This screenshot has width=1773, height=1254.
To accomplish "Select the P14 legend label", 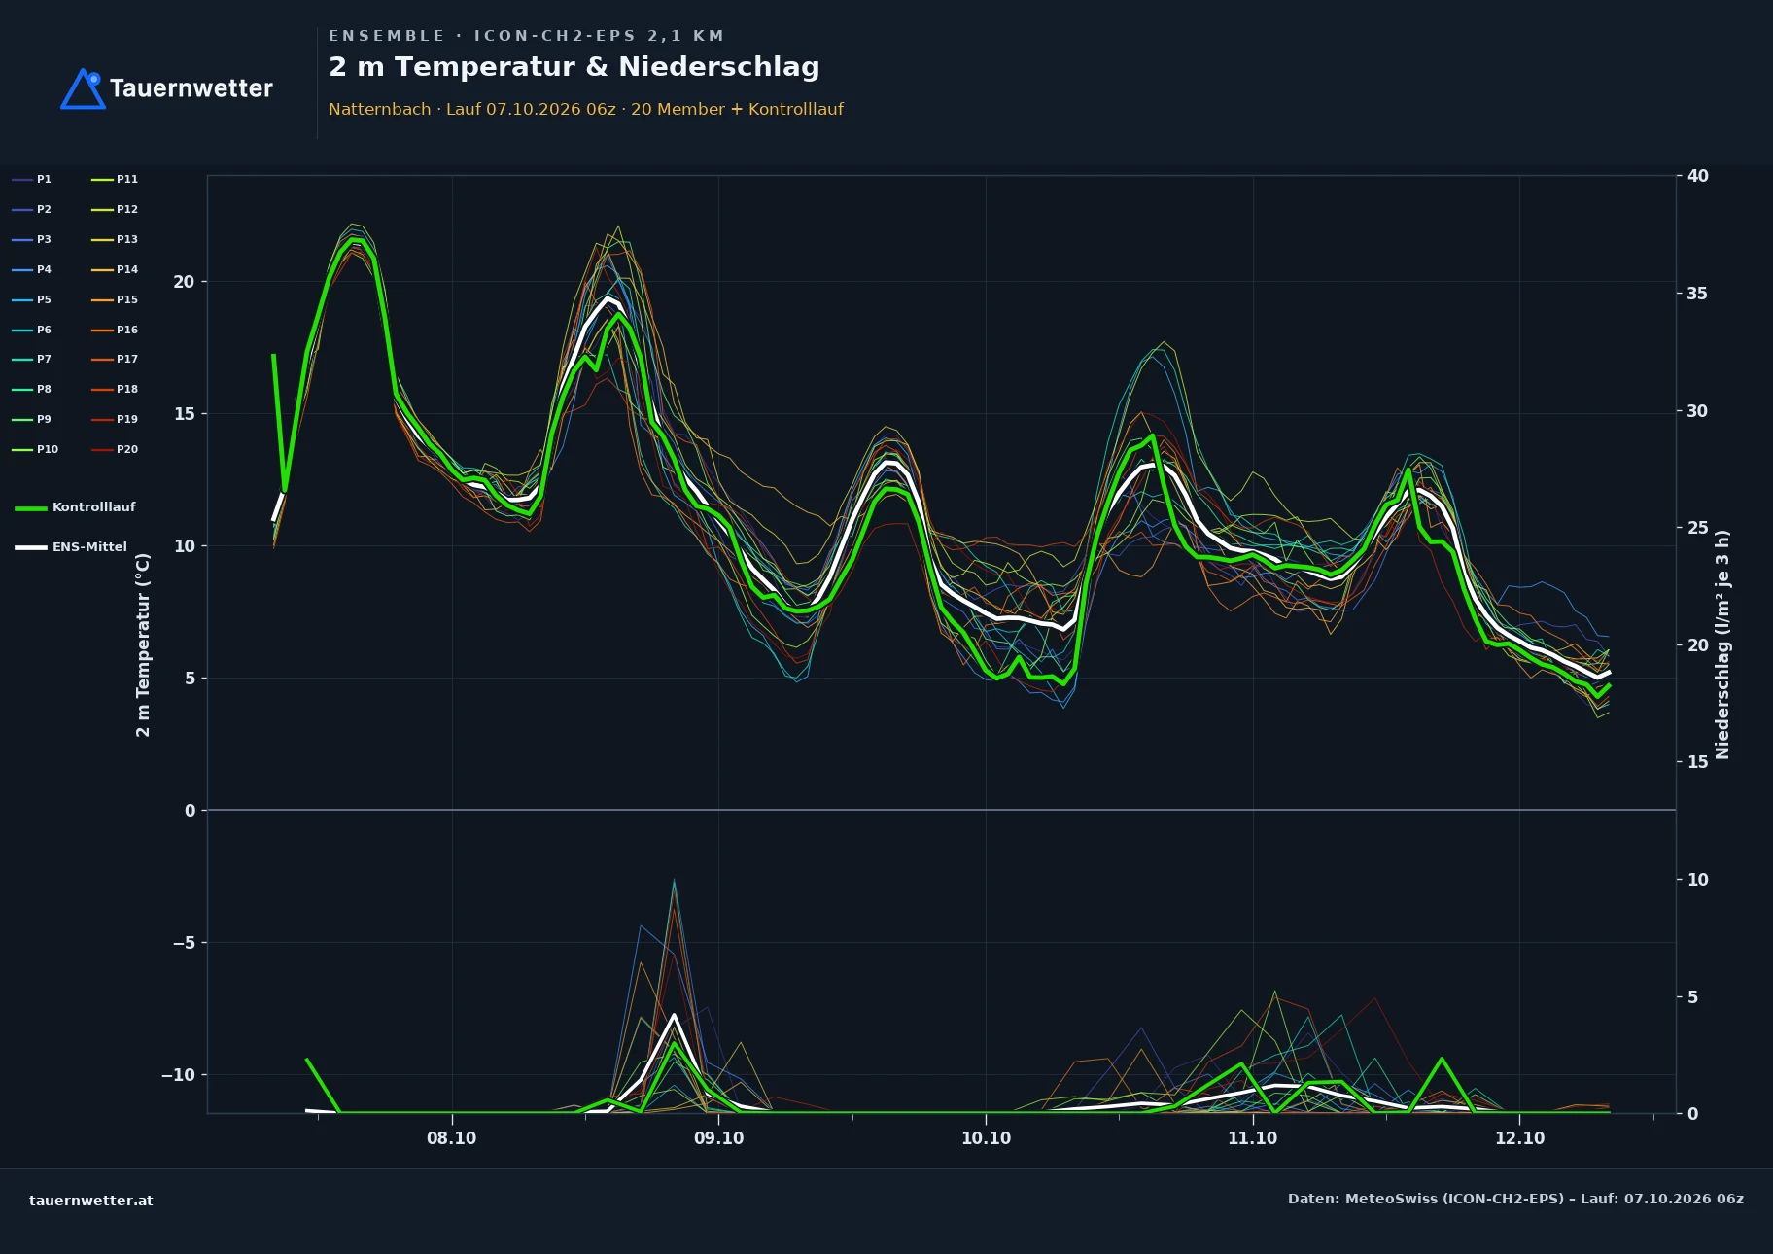I will point(127,269).
